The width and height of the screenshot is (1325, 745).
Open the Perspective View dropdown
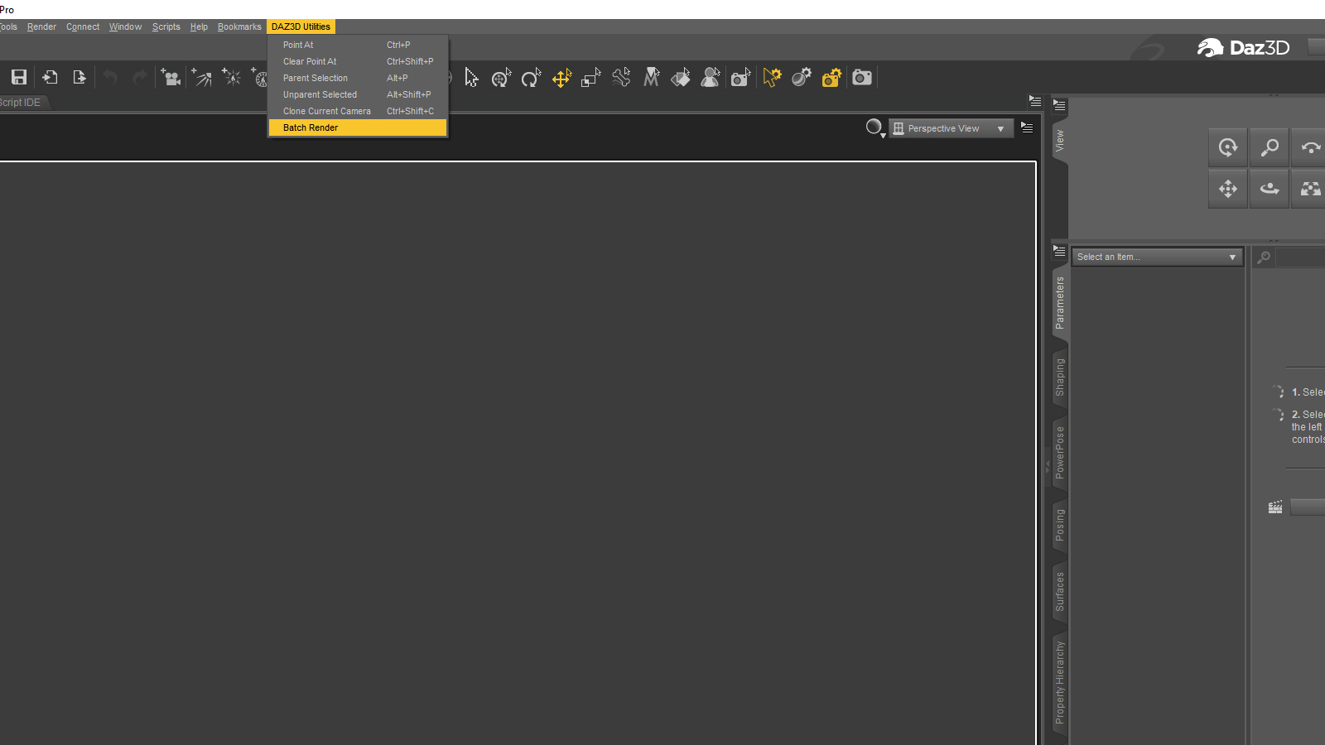951,128
